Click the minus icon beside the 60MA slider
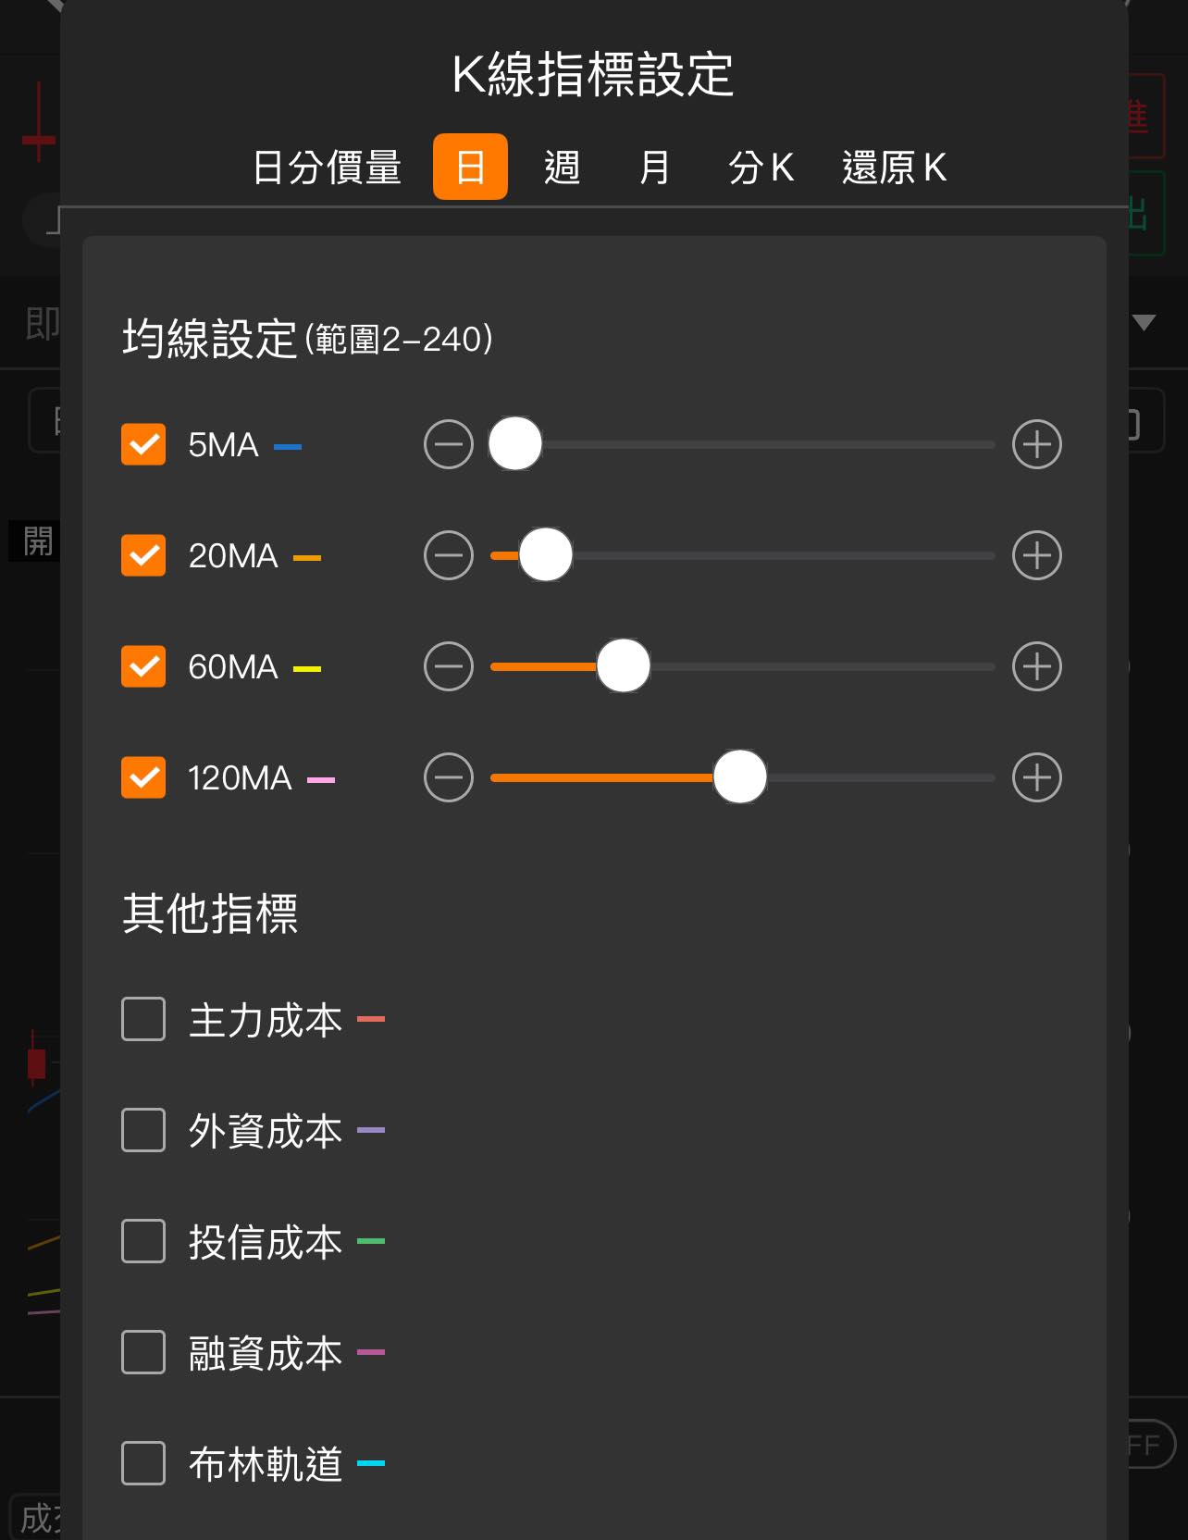 [x=447, y=666]
